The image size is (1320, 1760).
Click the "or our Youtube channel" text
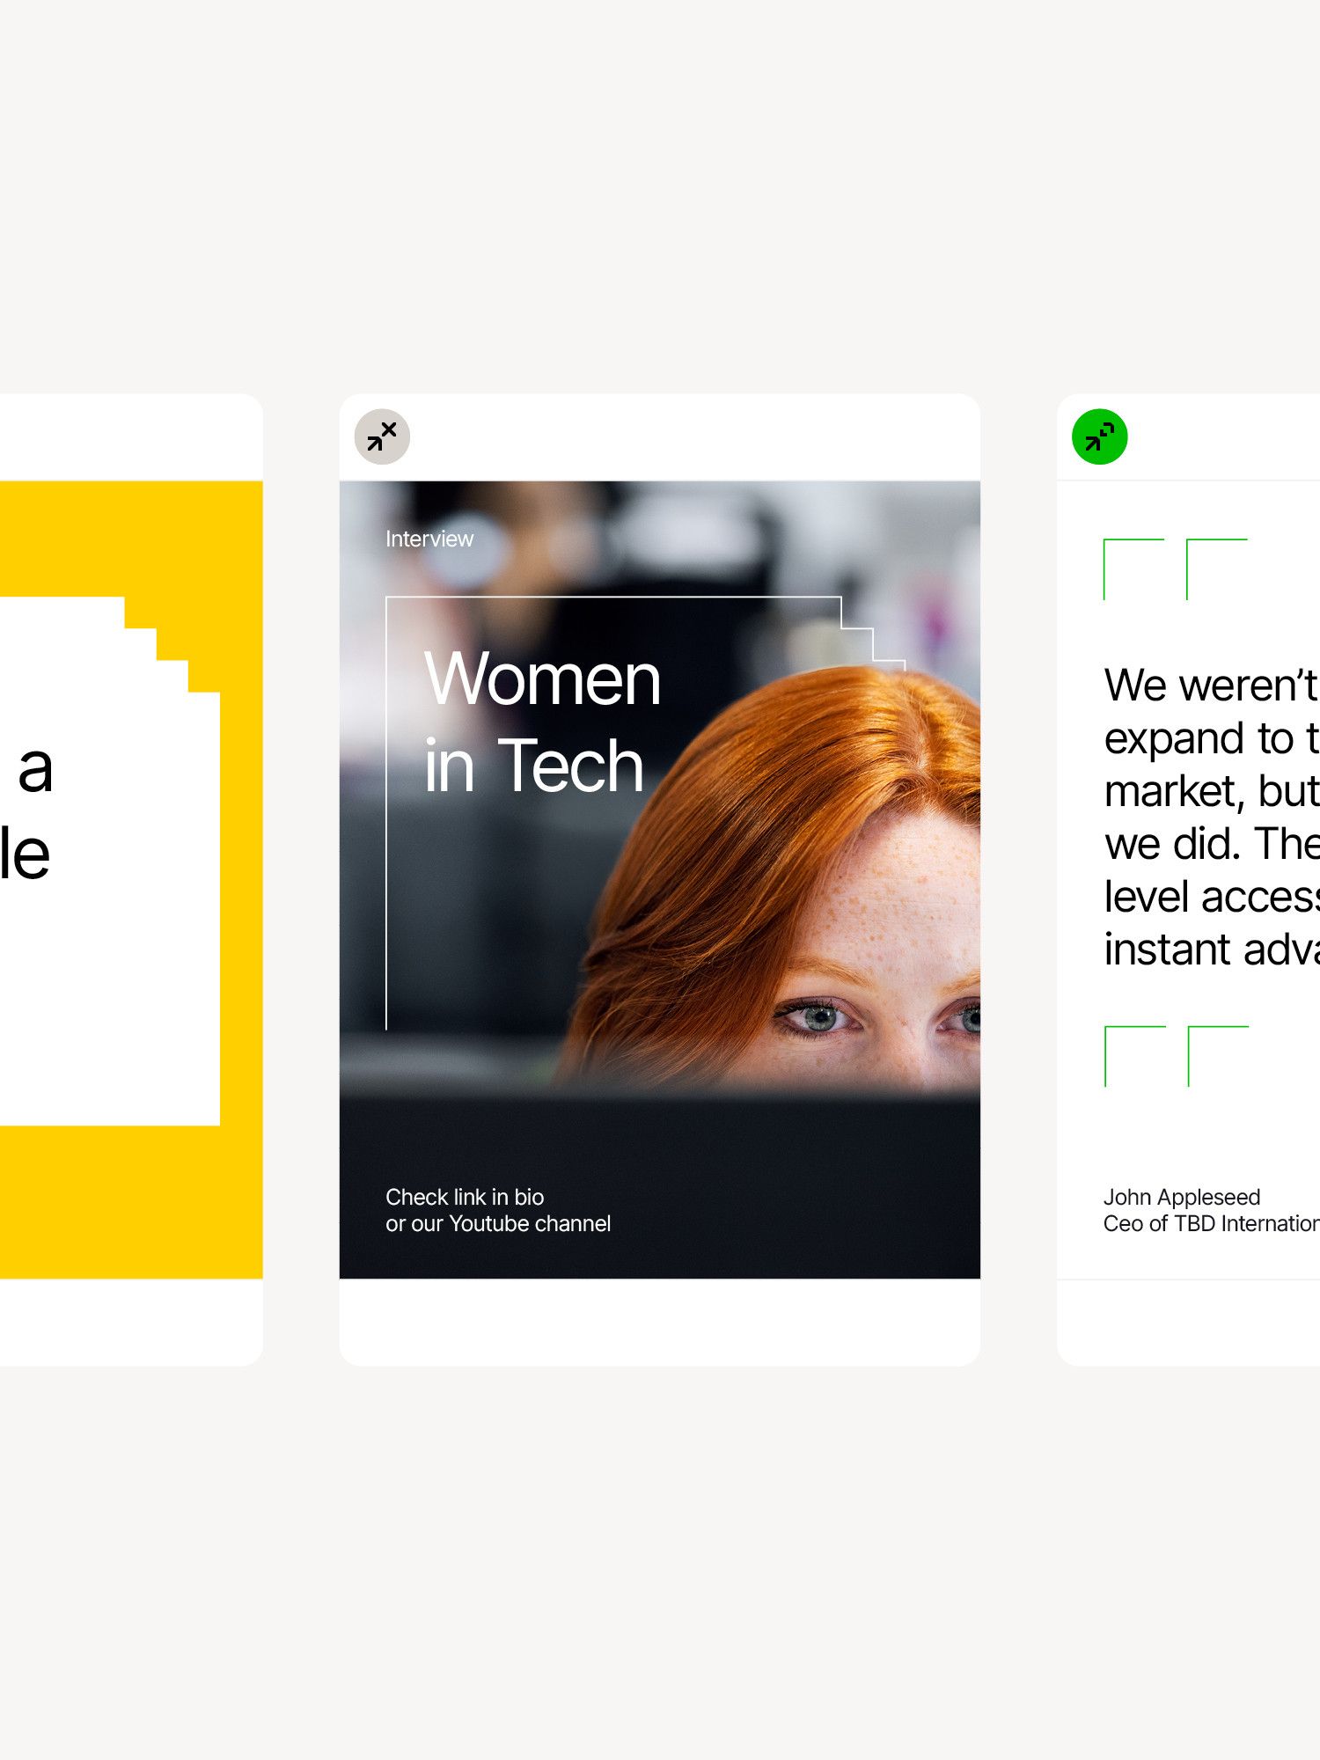coord(498,1224)
